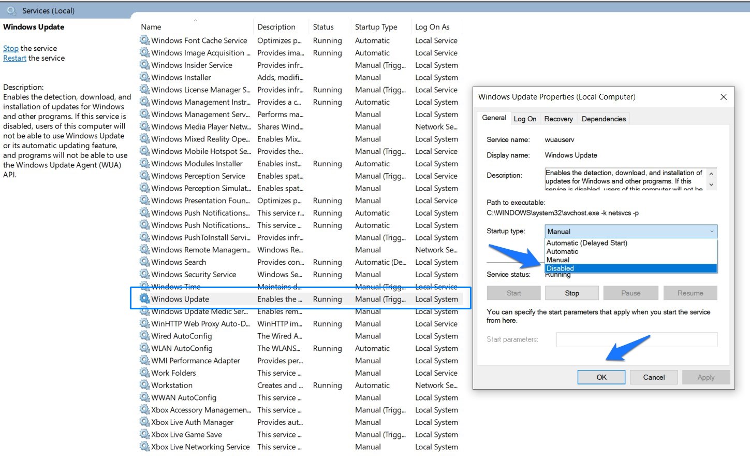Select Disabled in the startup type list

[631, 268]
